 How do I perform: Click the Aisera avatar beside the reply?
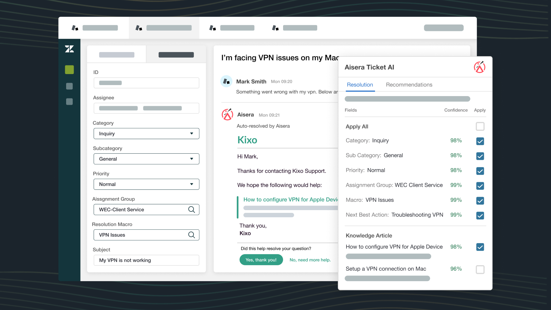point(227,115)
